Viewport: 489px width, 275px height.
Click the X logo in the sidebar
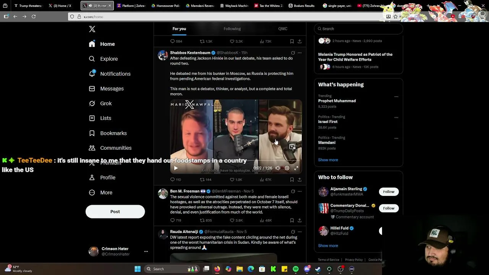click(x=92, y=29)
